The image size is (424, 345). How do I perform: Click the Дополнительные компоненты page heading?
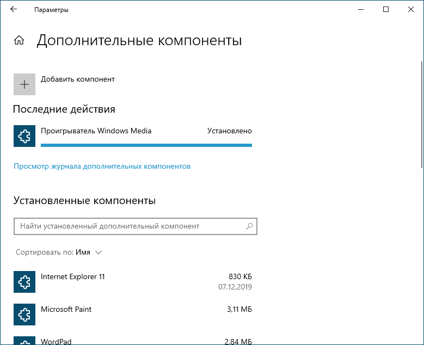coord(139,41)
